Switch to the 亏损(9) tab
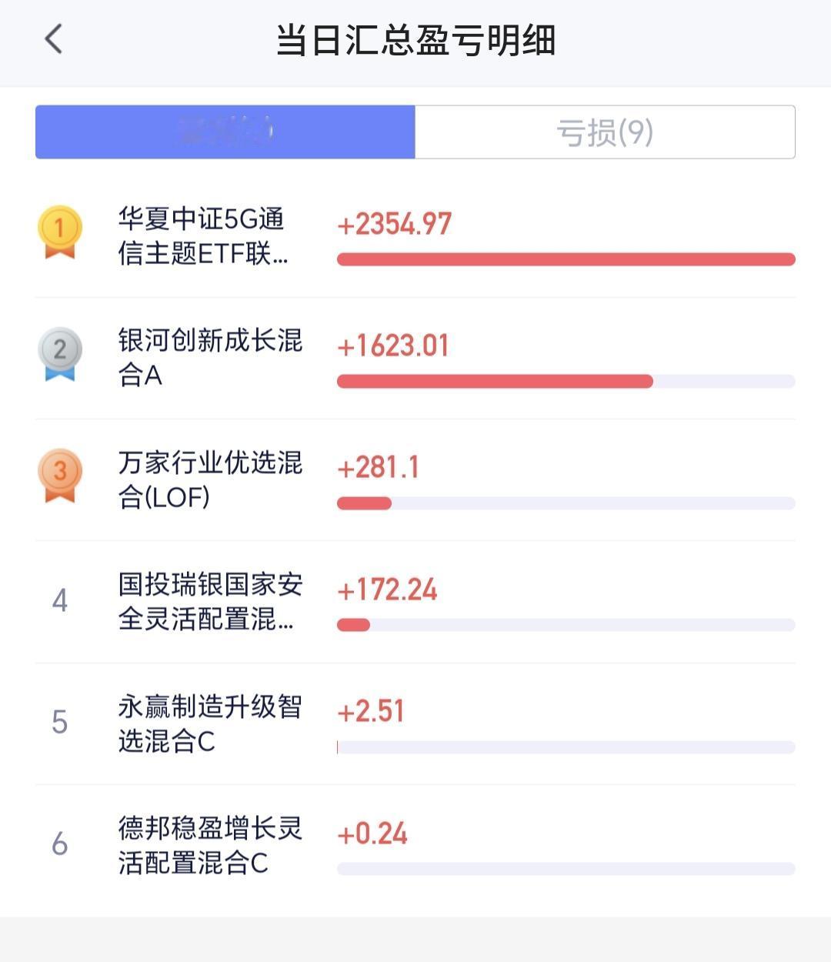This screenshot has width=831, height=962. tap(605, 132)
